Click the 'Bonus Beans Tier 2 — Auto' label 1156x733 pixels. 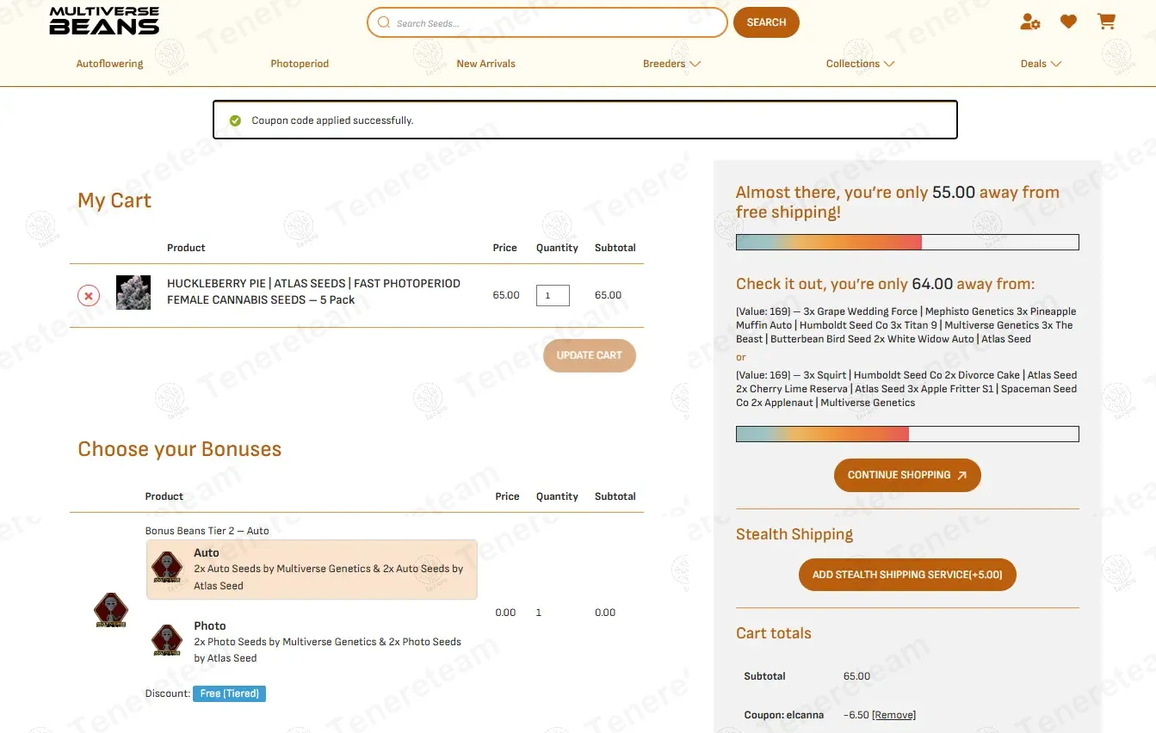coord(207,531)
